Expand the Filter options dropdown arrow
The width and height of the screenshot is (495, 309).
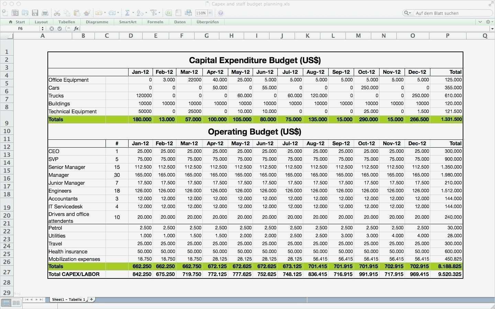point(159,13)
